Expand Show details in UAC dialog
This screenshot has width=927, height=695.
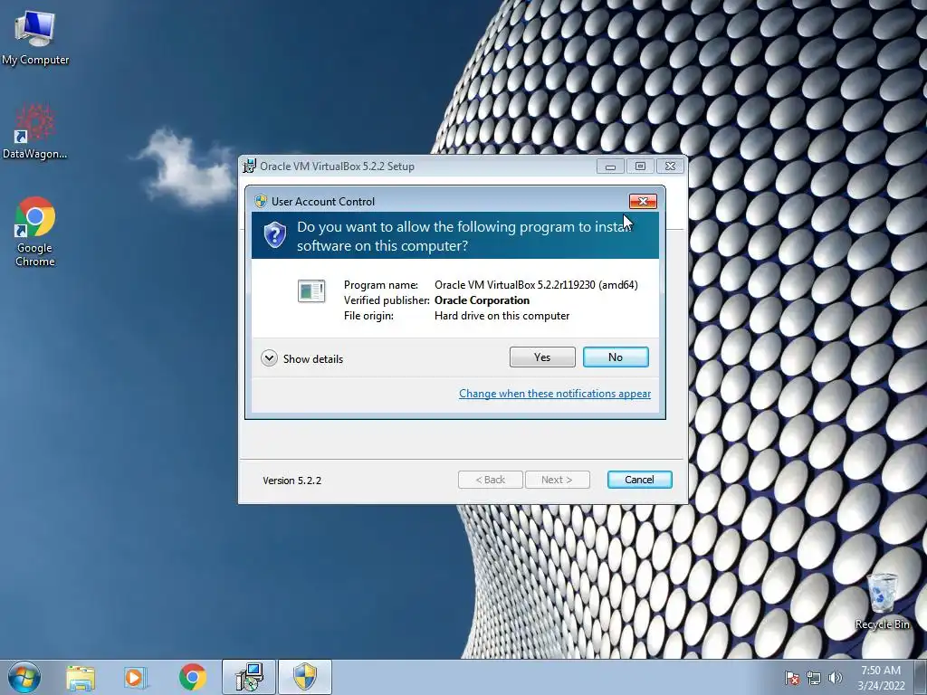(302, 358)
